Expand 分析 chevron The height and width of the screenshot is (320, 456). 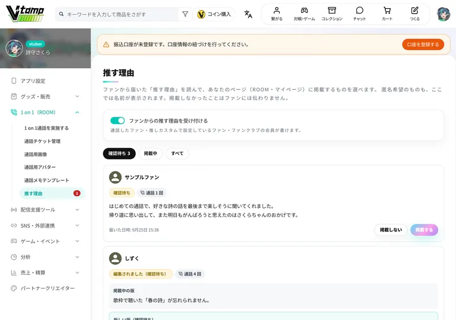pyautogui.click(x=77, y=257)
